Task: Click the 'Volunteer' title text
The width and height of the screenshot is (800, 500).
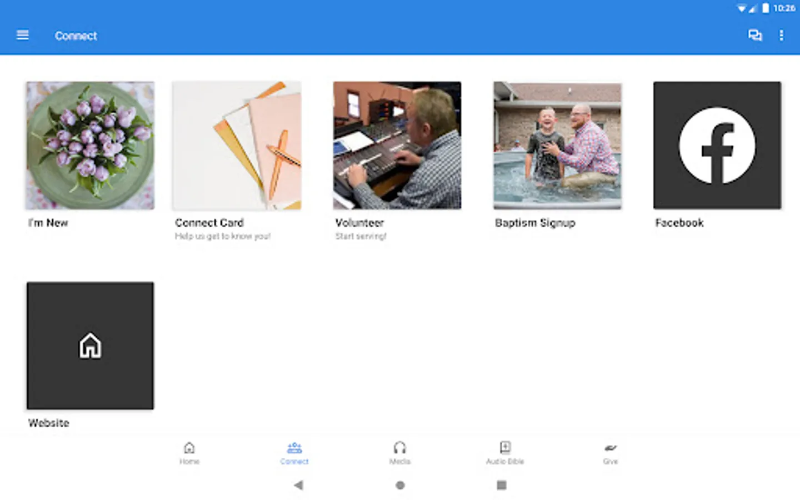Action: pos(359,223)
